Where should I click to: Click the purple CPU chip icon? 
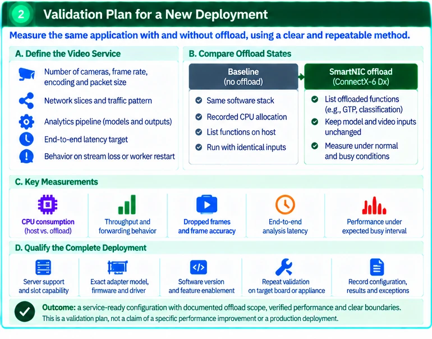[48, 204]
